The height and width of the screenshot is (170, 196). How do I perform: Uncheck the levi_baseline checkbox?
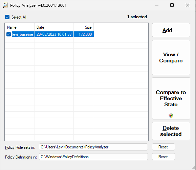pos(8,34)
